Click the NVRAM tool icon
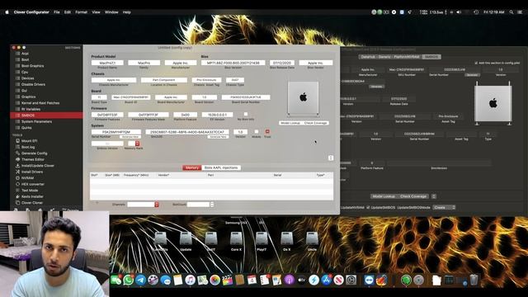The width and height of the screenshot is (528, 297). [x=17, y=178]
